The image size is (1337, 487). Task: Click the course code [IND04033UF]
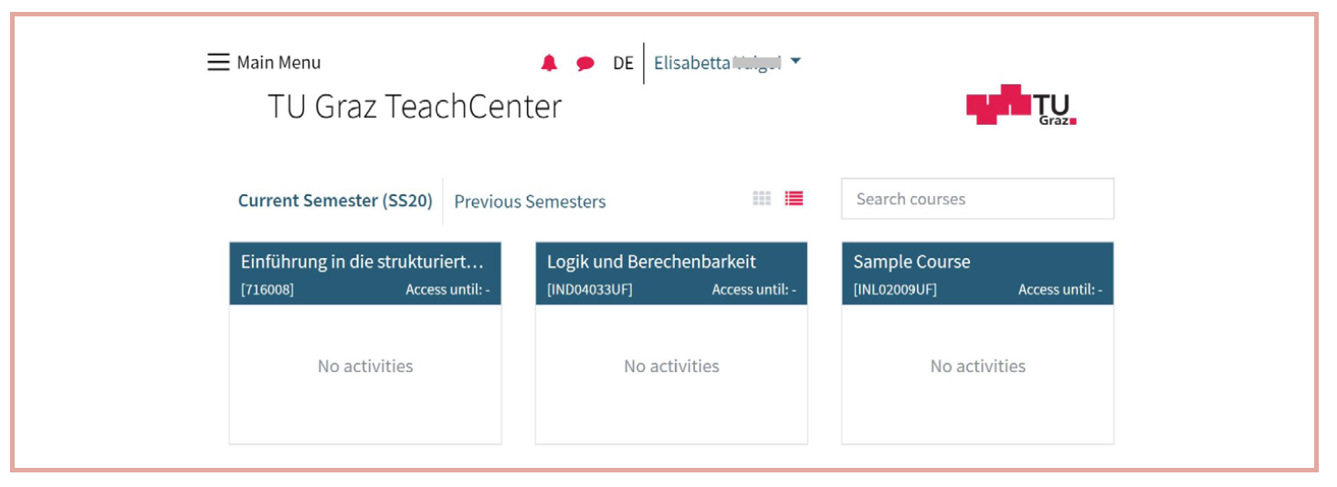coord(589,290)
